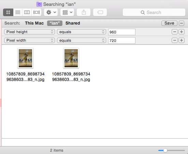Click the 720 value field
188x154 pixels.
[122, 40]
